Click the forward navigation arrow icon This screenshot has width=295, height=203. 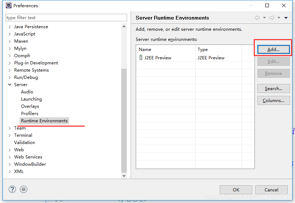coord(272,18)
